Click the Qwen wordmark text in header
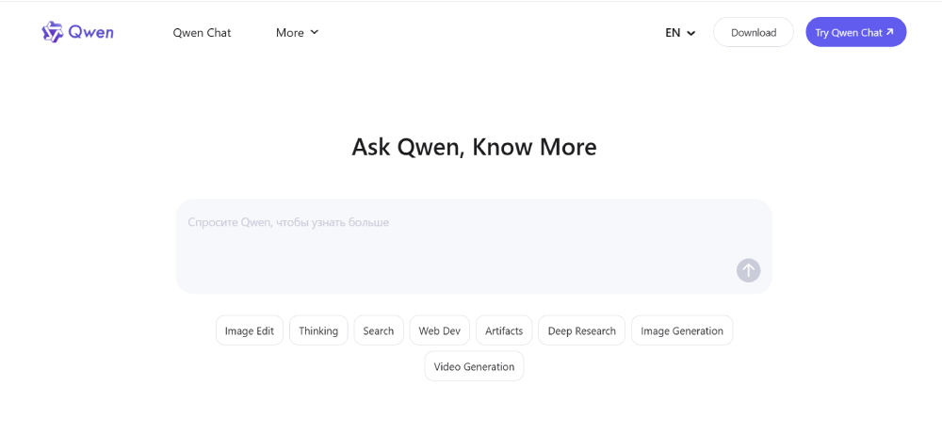This screenshot has height=434, width=942. point(91,32)
